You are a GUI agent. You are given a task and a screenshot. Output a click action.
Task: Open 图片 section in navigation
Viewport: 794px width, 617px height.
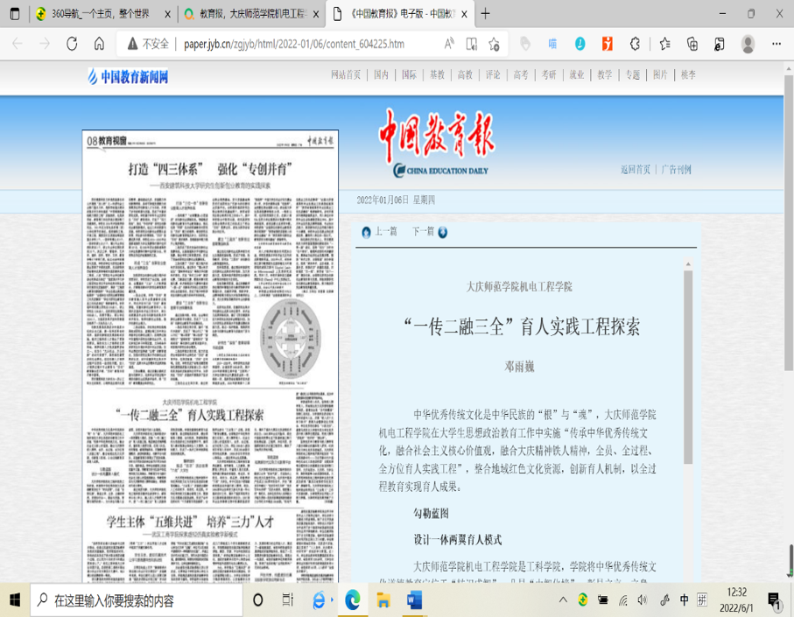coord(660,75)
